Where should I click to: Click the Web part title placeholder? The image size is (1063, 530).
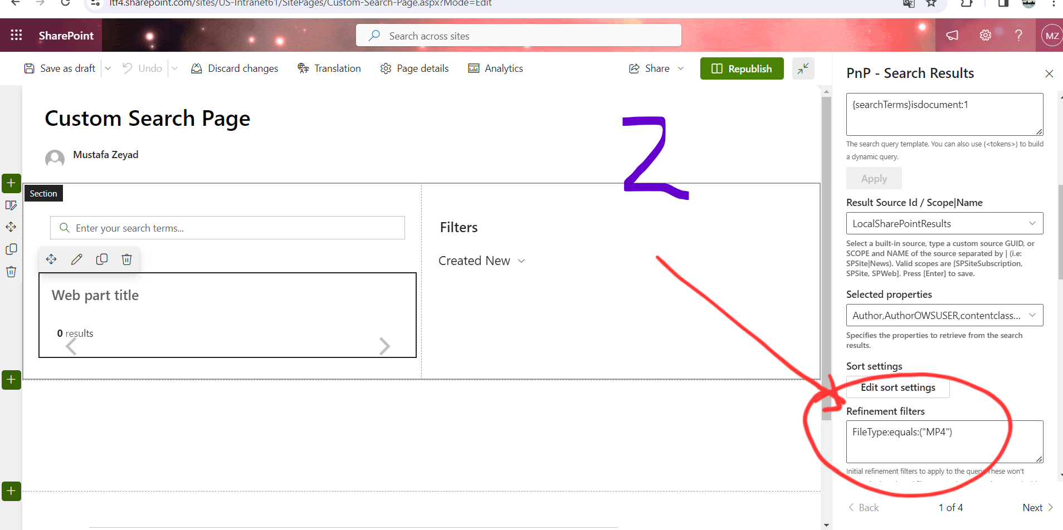pyautogui.click(x=95, y=296)
